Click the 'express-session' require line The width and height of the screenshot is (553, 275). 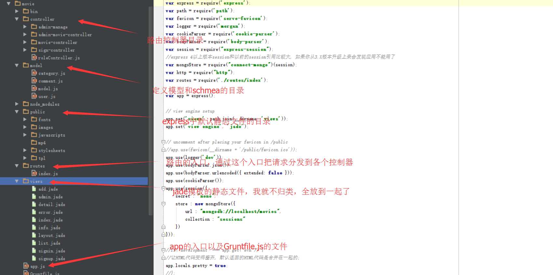[x=219, y=49]
